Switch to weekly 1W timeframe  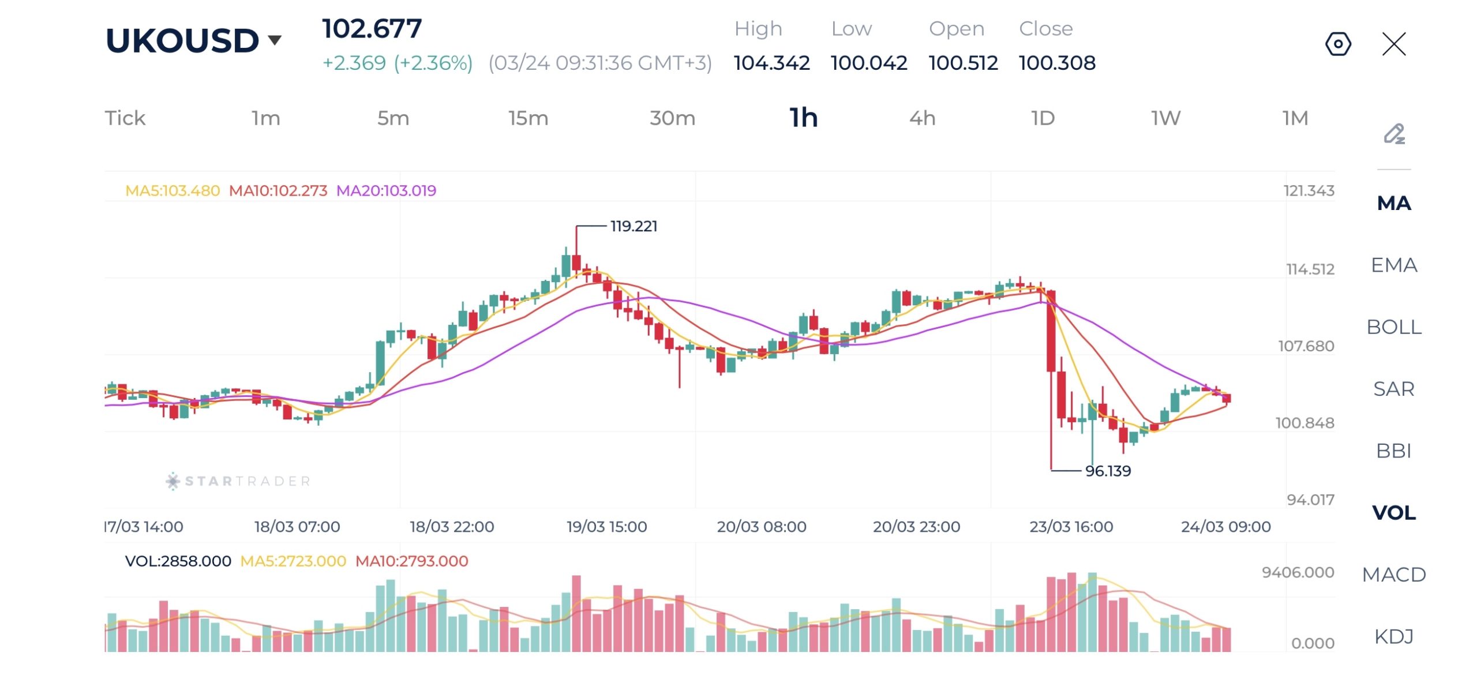click(1165, 118)
